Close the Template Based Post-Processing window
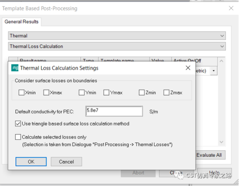 pos(231,8)
